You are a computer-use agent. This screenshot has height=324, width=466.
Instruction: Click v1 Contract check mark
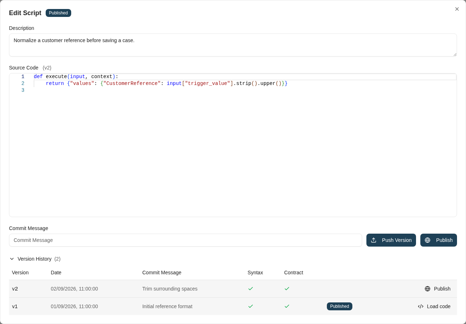click(x=287, y=306)
